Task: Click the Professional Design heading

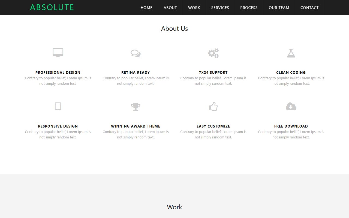Action: 58,72
